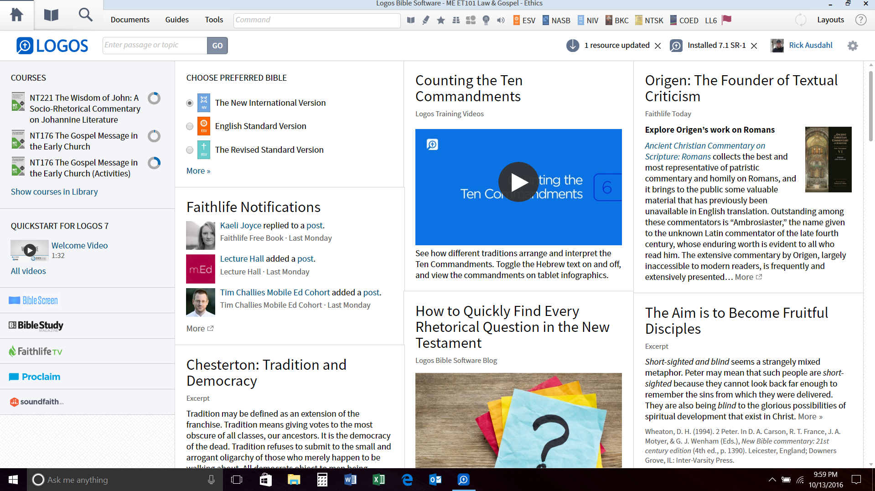Click the NT221 Wisdom of John progress ring
Image resolution: width=875 pixels, height=491 pixels.
[154, 98]
